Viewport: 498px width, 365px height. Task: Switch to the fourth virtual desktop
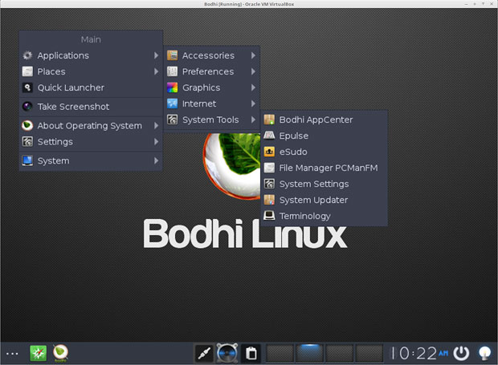coord(369,353)
